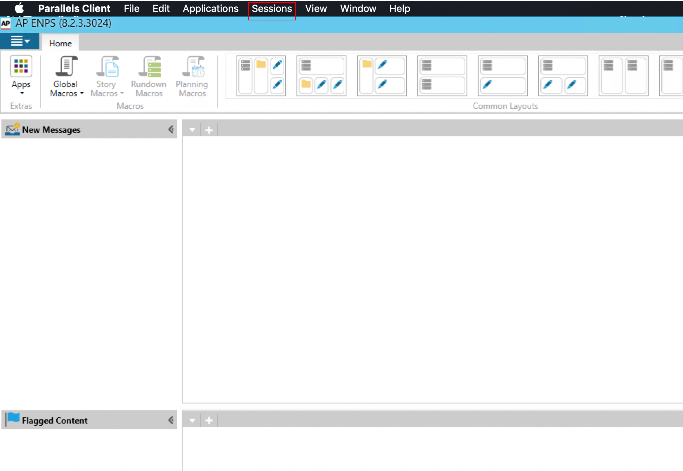
Task: Open the Apps extras icon
Action: pos(21,66)
